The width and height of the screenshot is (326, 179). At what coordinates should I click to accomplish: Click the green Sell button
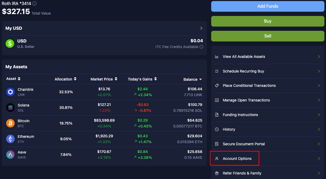(x=268, y=36)
